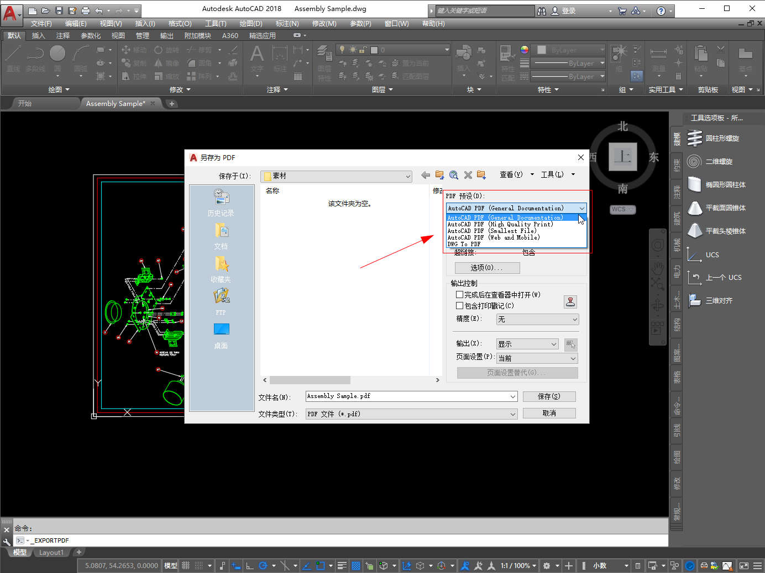Click the select window icon next to the output (输出) box
Viewport: 765px width, 573px height.
click(570, 344)
